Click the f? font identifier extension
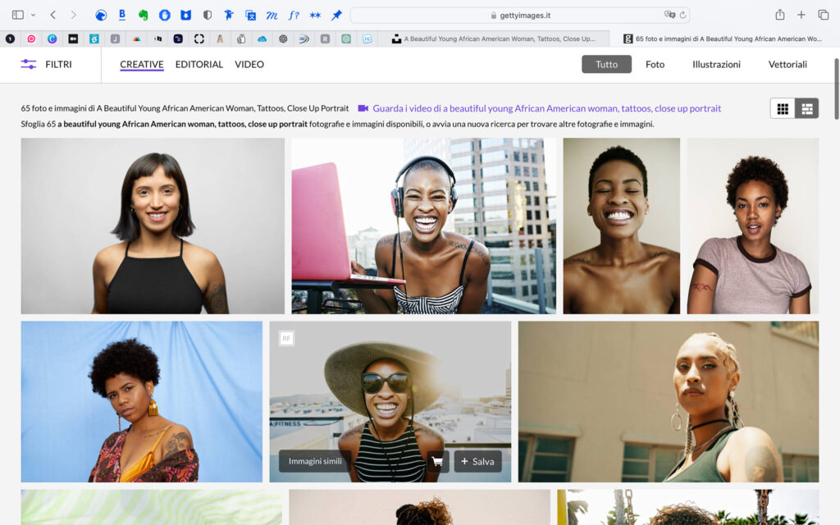 tap(294, 15)
